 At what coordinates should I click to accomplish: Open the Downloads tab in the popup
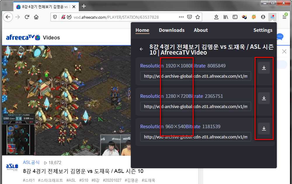[x=171, y=30]
